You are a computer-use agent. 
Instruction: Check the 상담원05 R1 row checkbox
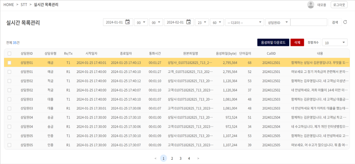pos(9,145)
